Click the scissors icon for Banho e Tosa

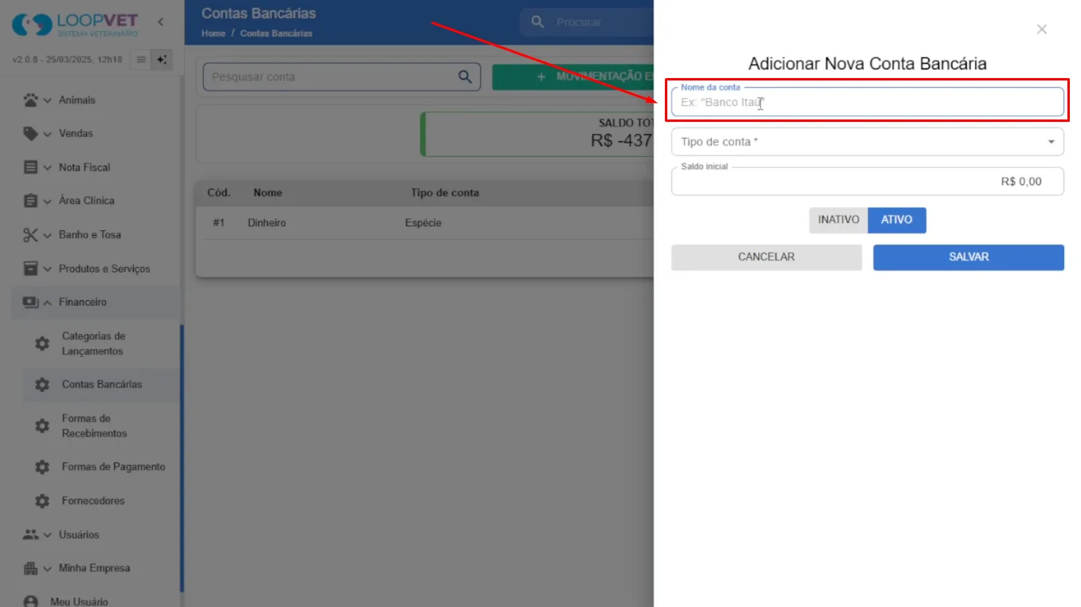point(30,235)
